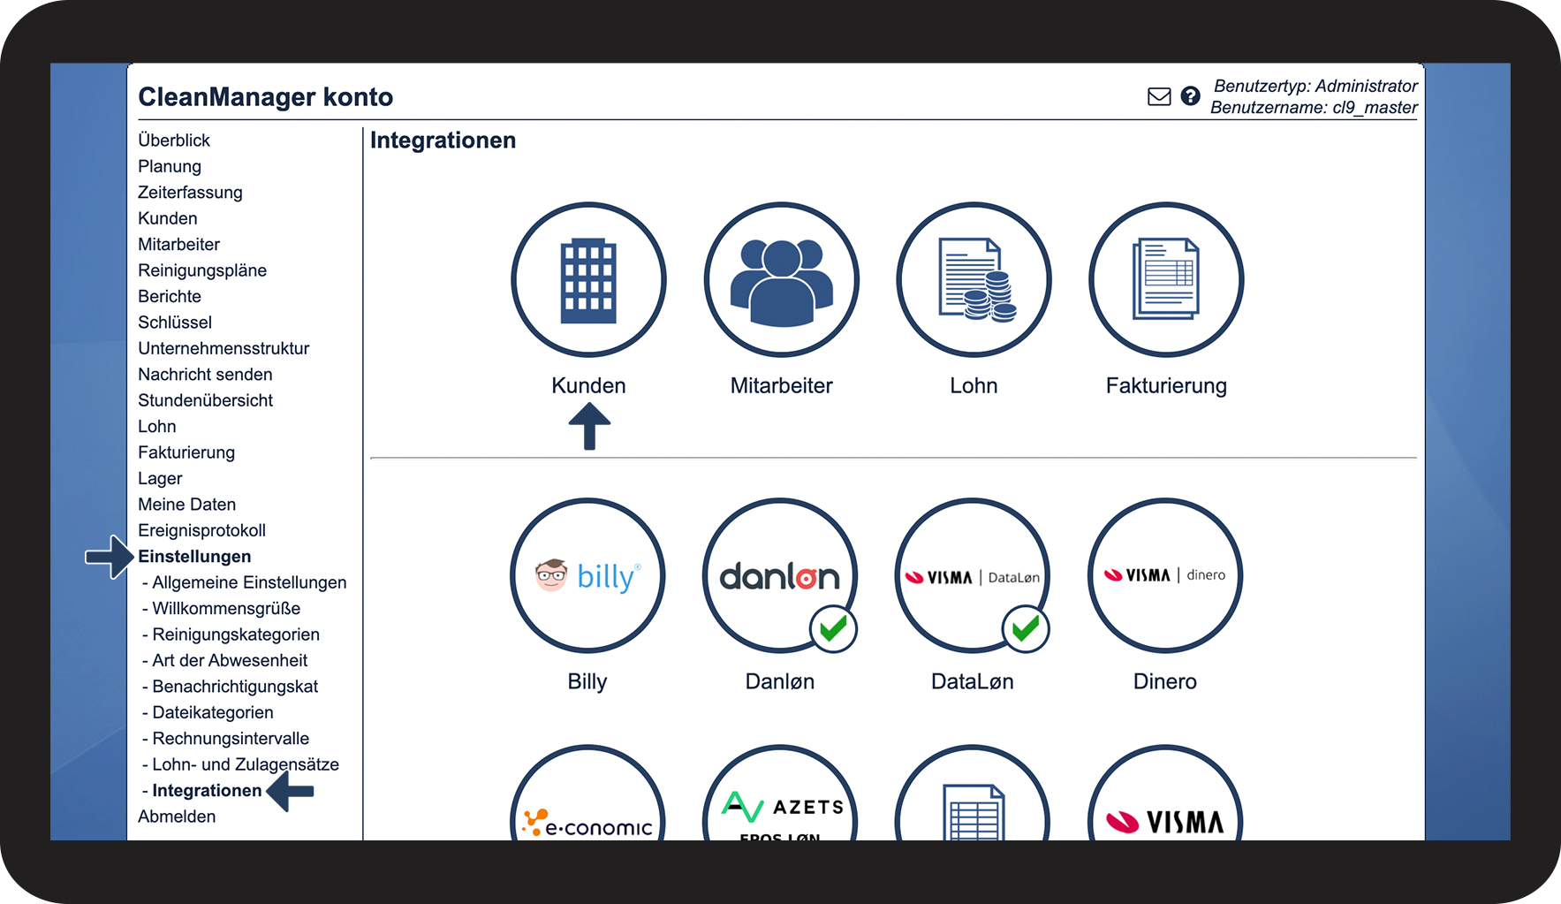
Task: Click Abmelden to log out
Action: click(177, 817)
